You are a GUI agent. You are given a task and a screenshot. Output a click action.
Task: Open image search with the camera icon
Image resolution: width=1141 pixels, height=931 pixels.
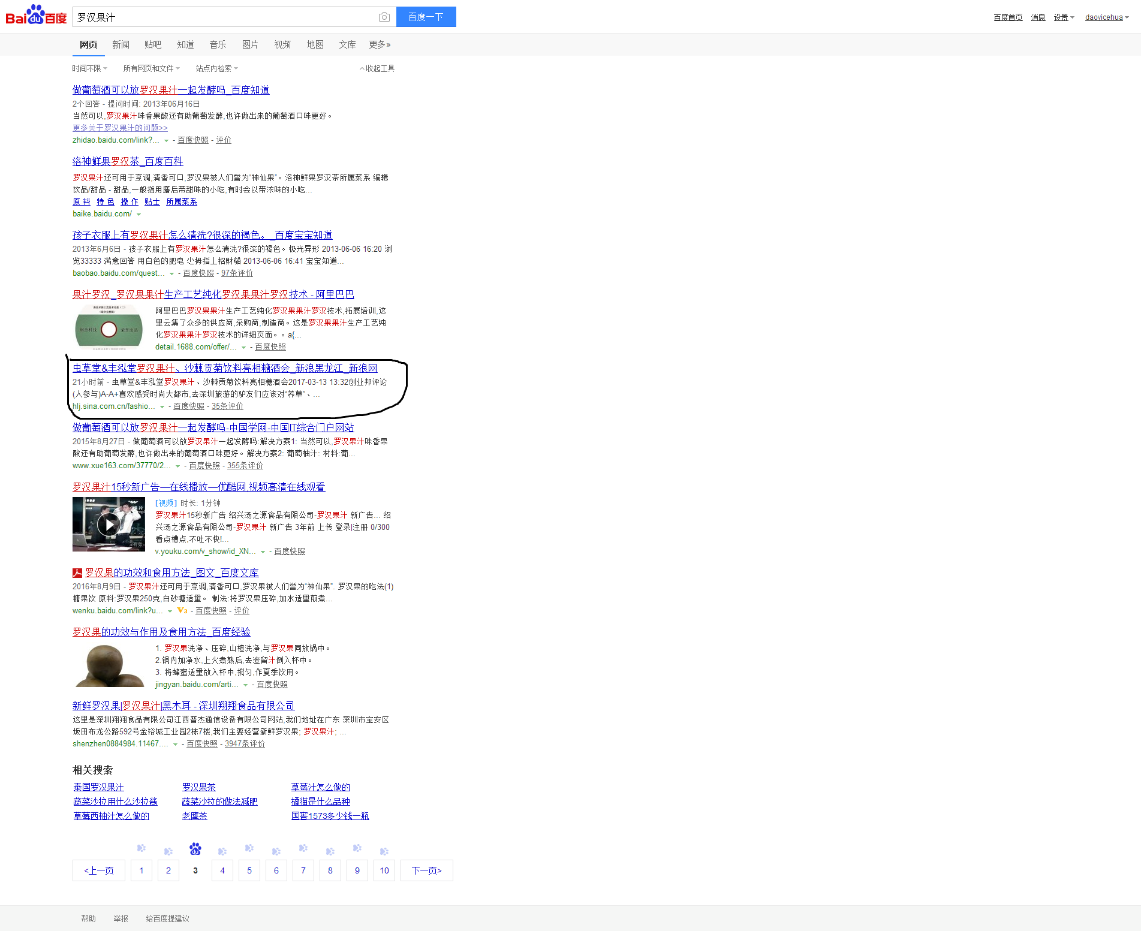384,17
